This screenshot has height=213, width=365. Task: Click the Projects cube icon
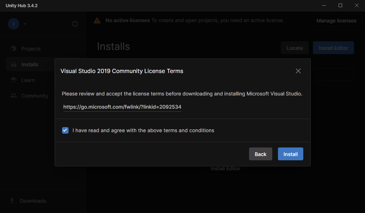click(14, 48)
